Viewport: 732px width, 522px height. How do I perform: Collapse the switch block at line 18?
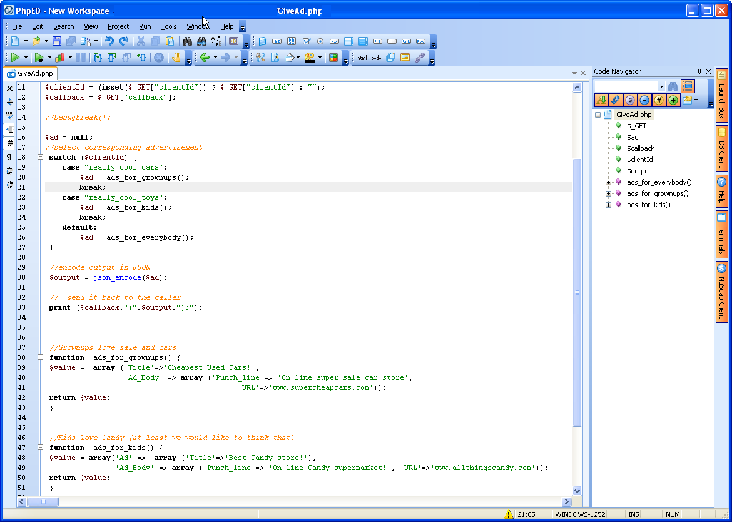(40, 157)
